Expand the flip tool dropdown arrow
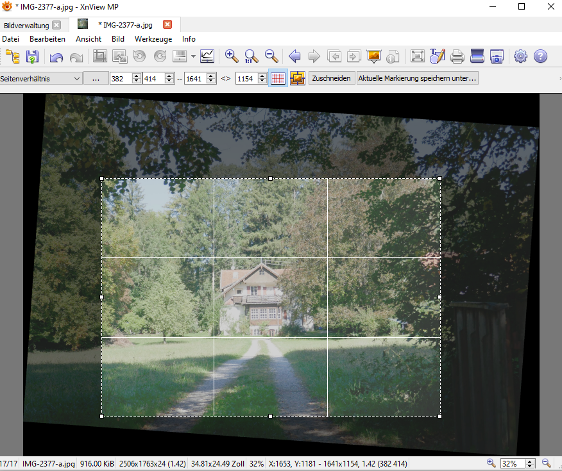 point(193,56)
